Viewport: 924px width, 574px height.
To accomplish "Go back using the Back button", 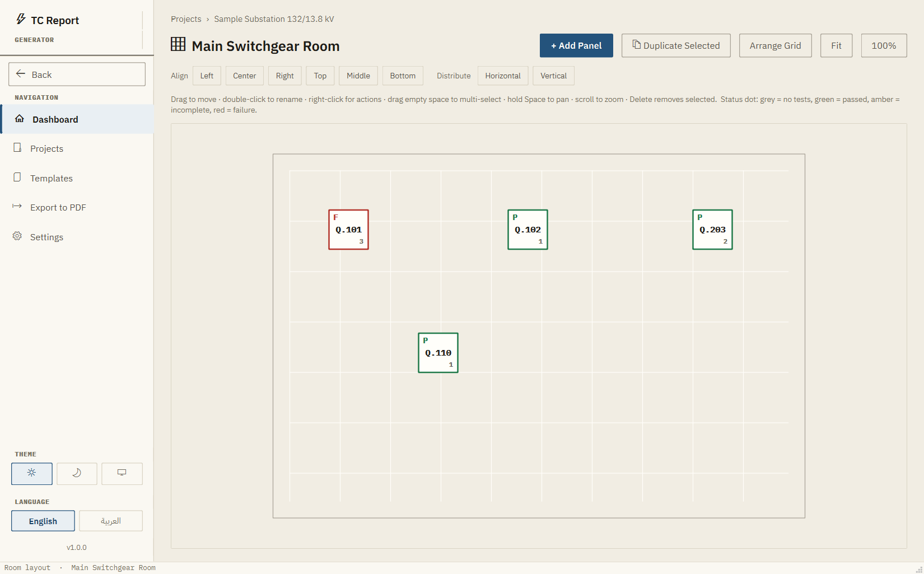I will point(77,74).
